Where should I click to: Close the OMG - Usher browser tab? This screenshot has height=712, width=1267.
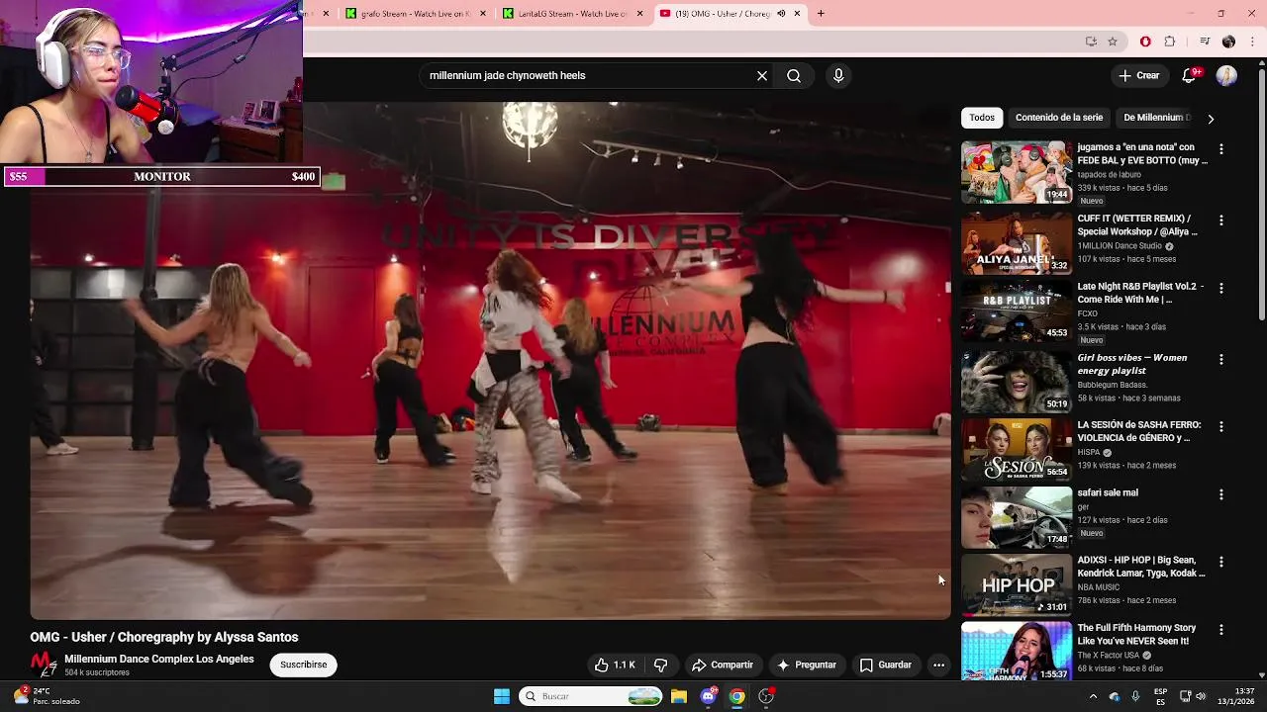(796, 14)
